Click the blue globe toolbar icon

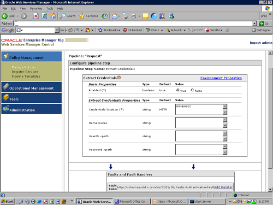154,16
